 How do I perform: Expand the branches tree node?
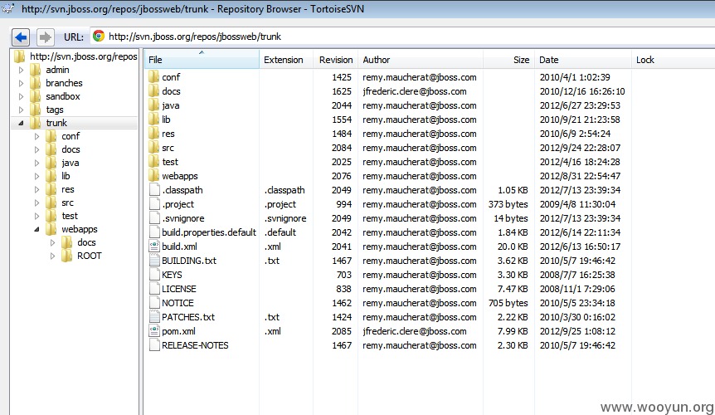[21, 84]
